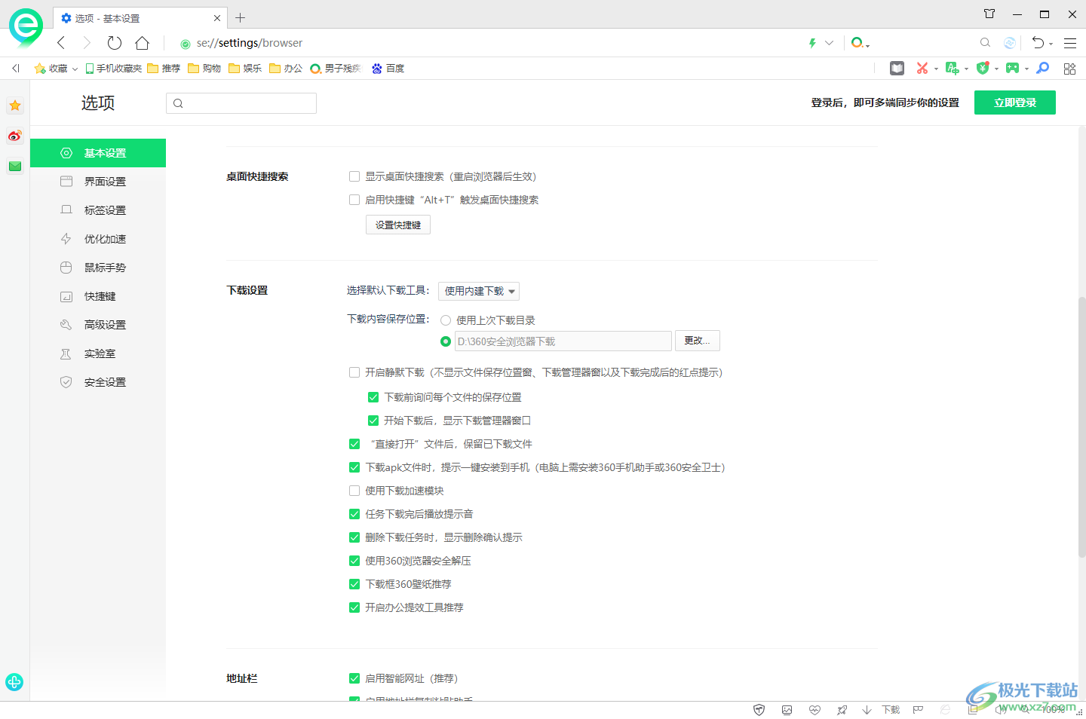Open the home page
This screenshot has height=719, width=1086.
(142, 43)
